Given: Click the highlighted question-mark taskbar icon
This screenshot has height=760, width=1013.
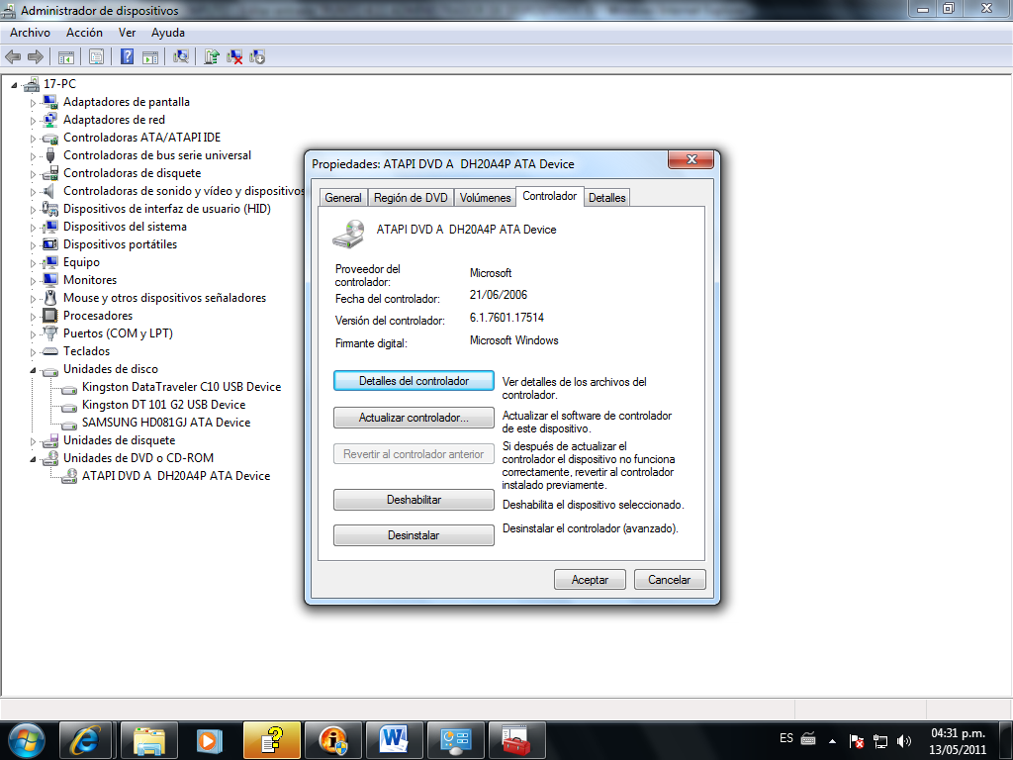Looking at the screenshot, I should 272,740.
